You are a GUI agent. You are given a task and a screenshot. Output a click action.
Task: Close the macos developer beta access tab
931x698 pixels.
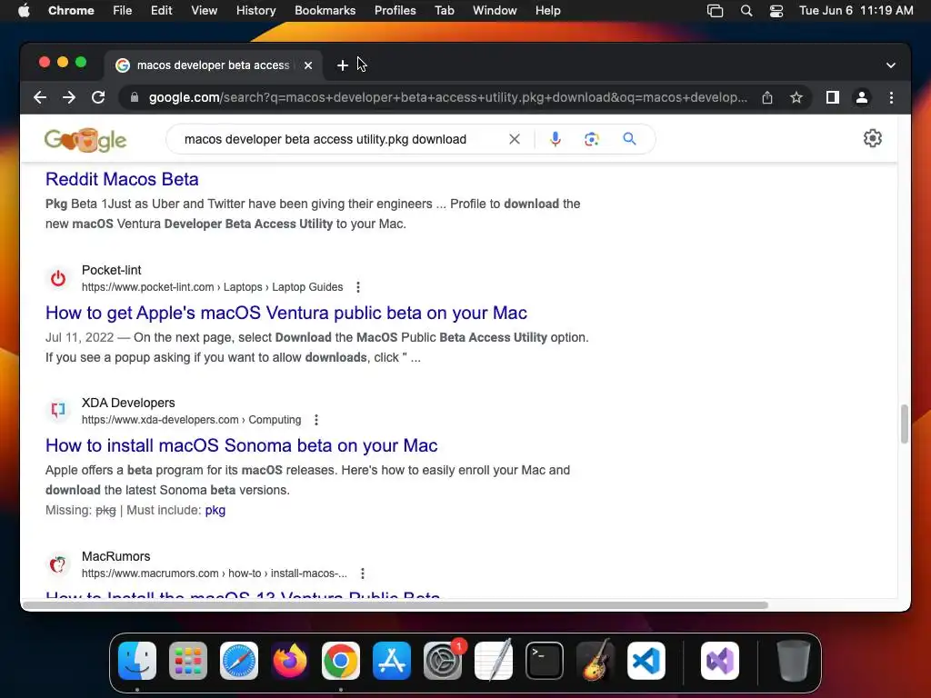click(308, 65)
